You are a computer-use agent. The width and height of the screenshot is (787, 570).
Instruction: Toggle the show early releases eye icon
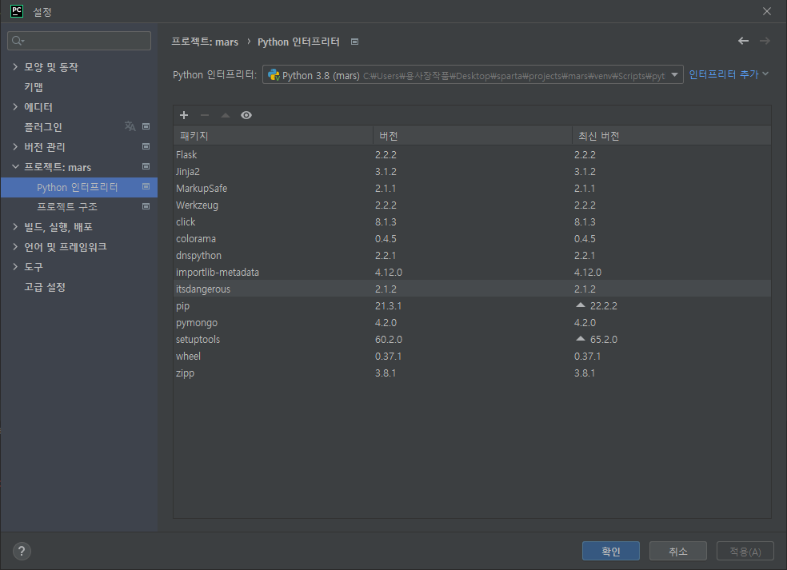click(x=246, y=115)
